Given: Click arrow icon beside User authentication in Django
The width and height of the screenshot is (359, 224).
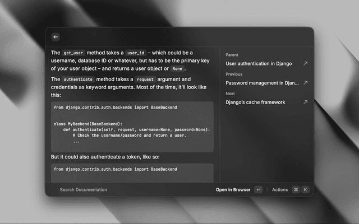Looking at the screenshot, I should pos(305,64).
